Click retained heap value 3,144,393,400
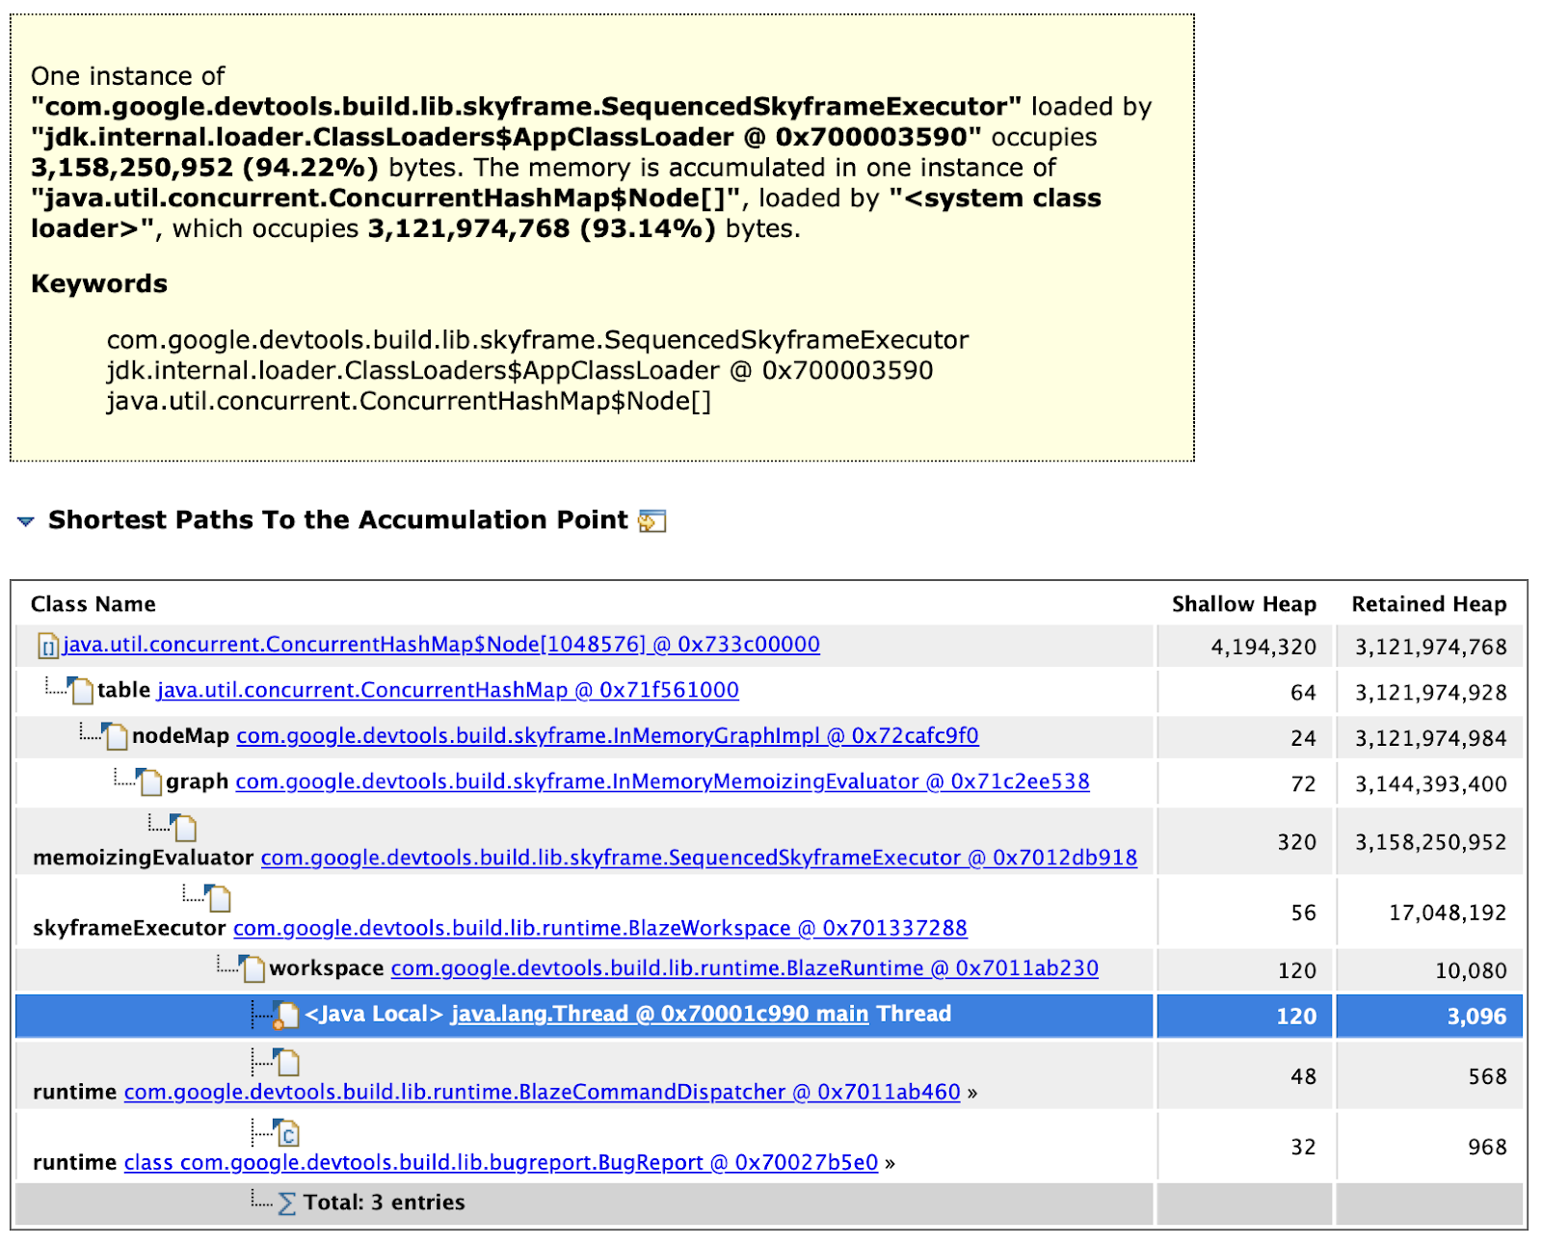This screenshot has width=1542, height=1244. 1430,784
